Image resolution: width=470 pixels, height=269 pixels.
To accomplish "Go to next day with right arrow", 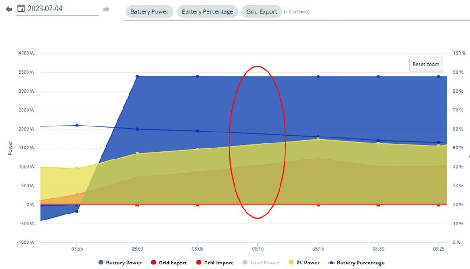I will [106, 9].
